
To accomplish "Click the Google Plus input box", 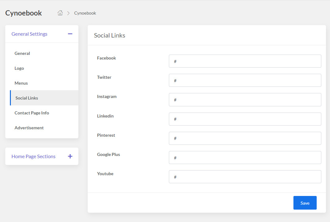I will [x=245, y=158].
